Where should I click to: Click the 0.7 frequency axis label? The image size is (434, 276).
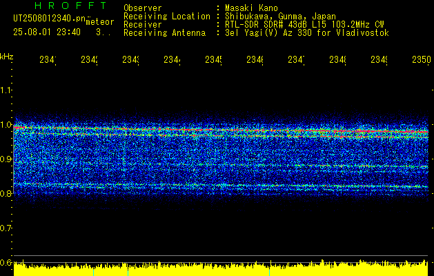tap(6, 228)
